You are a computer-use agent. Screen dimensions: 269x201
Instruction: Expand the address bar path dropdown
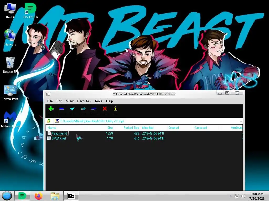(241, 121)
